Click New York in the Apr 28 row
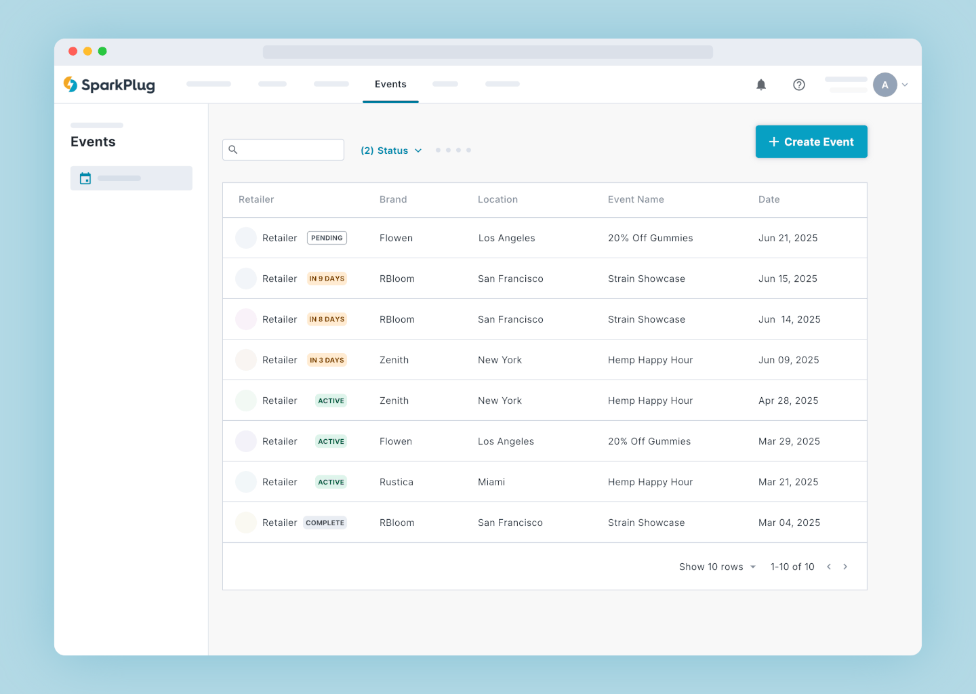 (500, 401)
